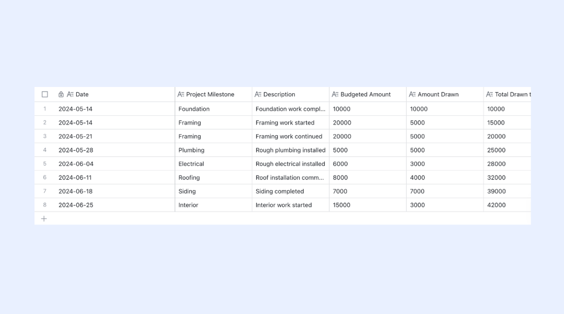Viewport: 564px width, 314px height.
Task: Click the text-type icon of Amount Drawn
Action: click(x=412, y=95)
